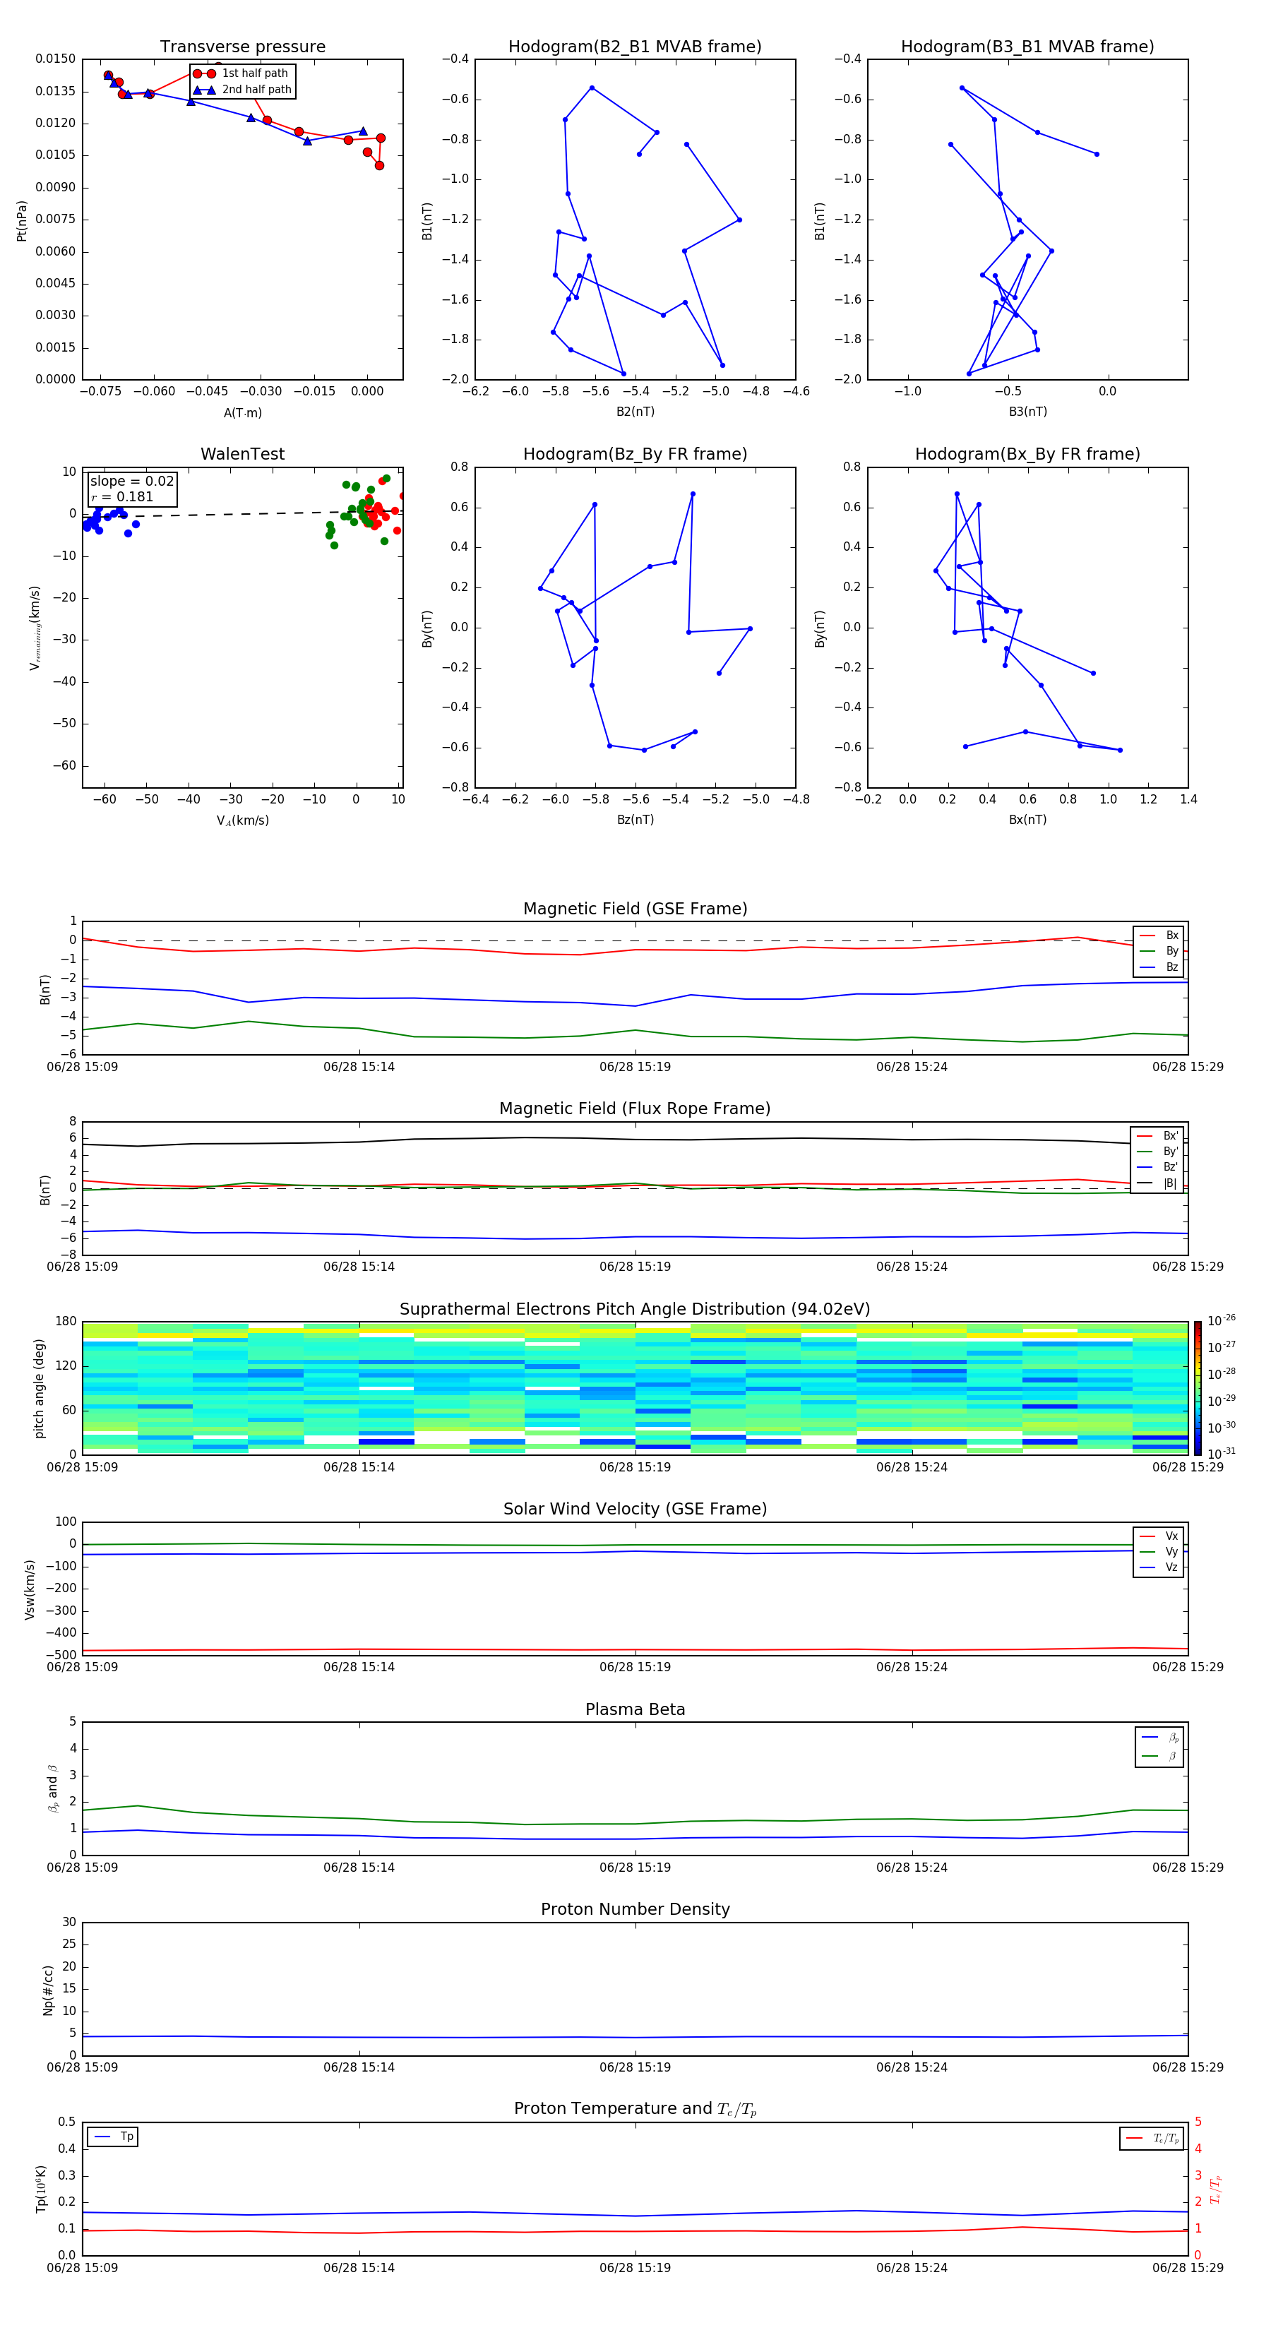Click the "Vsw(km/s)" axis label

pyautogui.click(x=30, y=1589)
